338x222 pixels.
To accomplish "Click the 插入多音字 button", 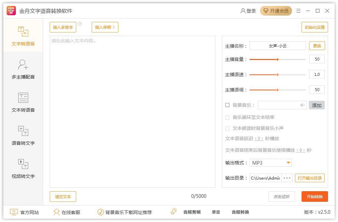I will click(63, 27).
